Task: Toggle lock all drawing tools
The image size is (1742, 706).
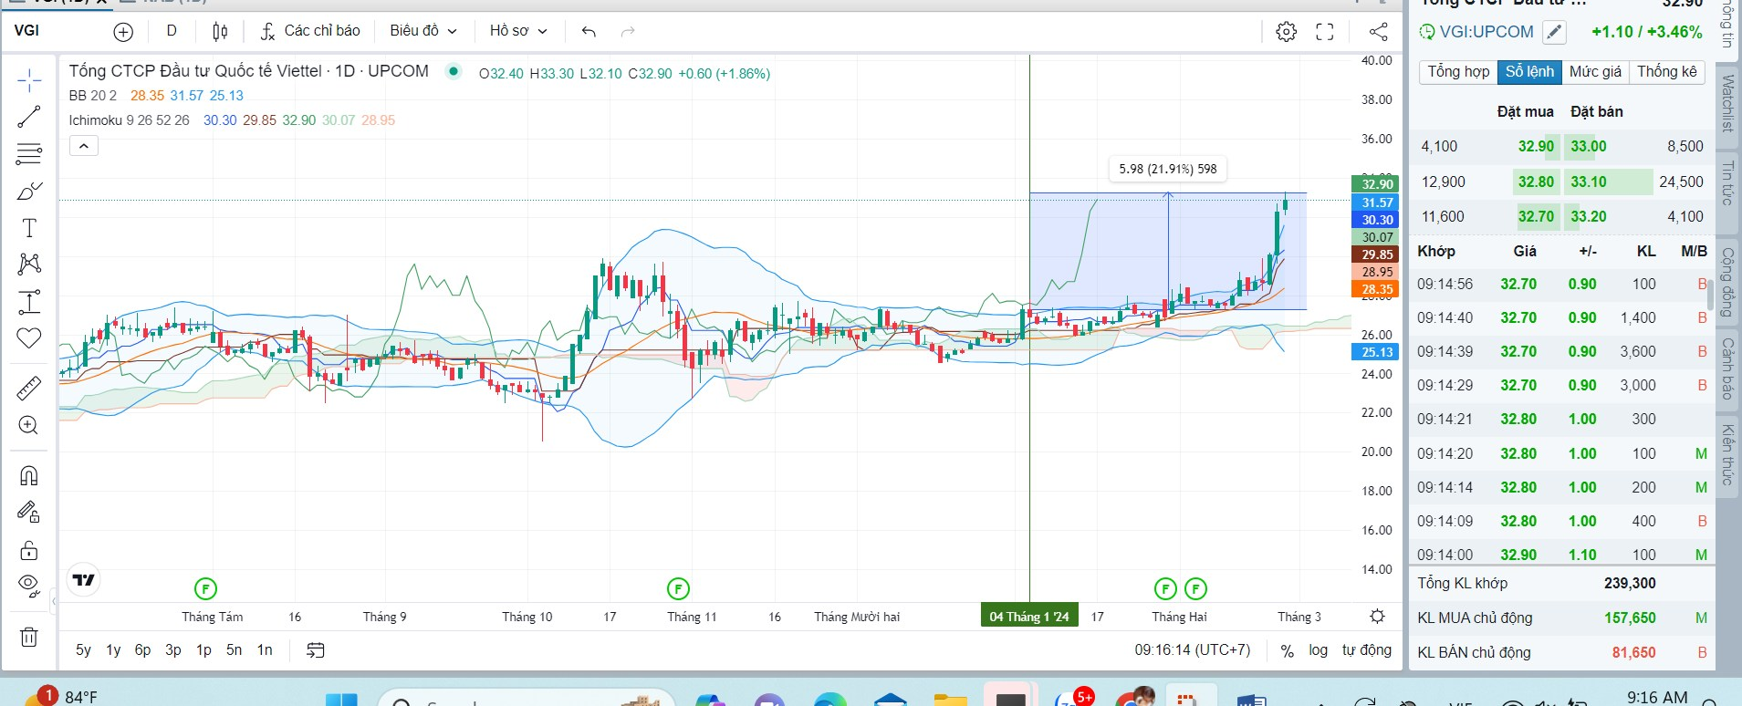Action: (x=29, y=550)
